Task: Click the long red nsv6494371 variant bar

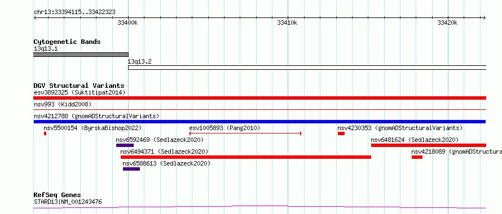Action: [x=246, y=157]
